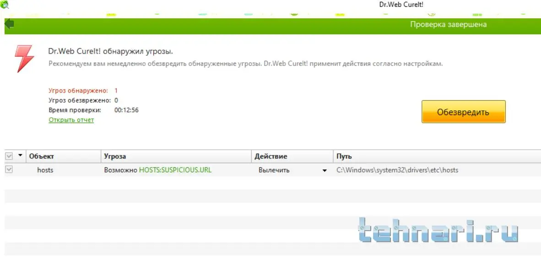The height and width of the screenshot is (257, 541).
Task: Click the Угроз обезврежено: 0 counter
Action: click(x=83, y=100)
